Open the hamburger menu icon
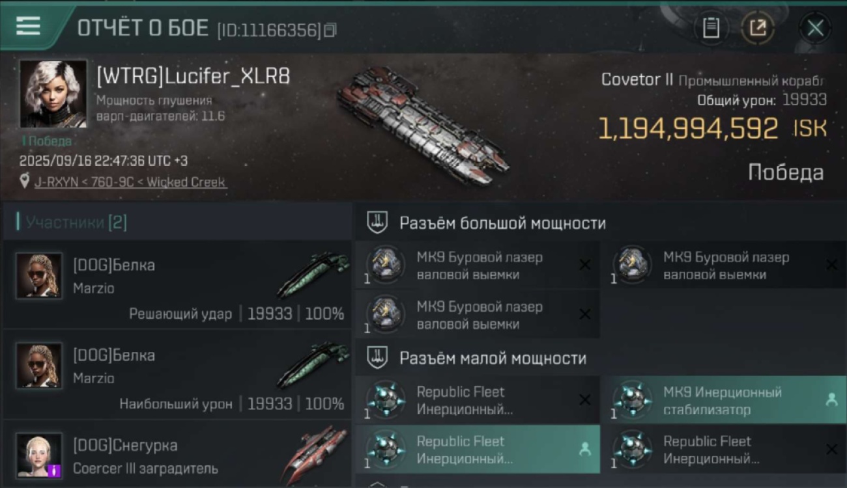The height and width of the screenshot is (488, 847). pyautogui.click(x=28, y=26)
